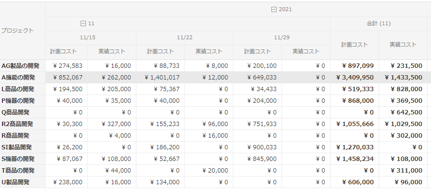Click cell ¥ 845,900 in S機器の開発 row

[258, 159]
